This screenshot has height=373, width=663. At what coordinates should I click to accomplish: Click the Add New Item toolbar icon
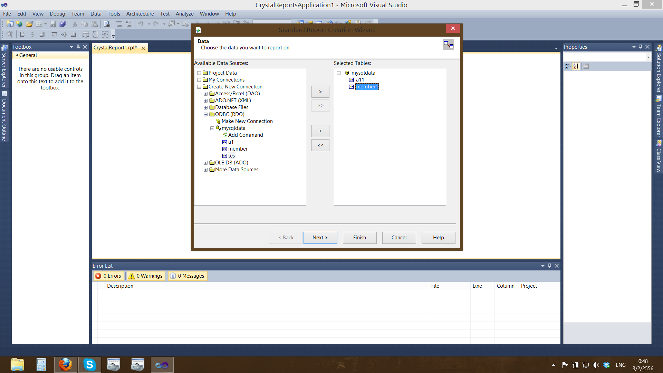(39, 24)
